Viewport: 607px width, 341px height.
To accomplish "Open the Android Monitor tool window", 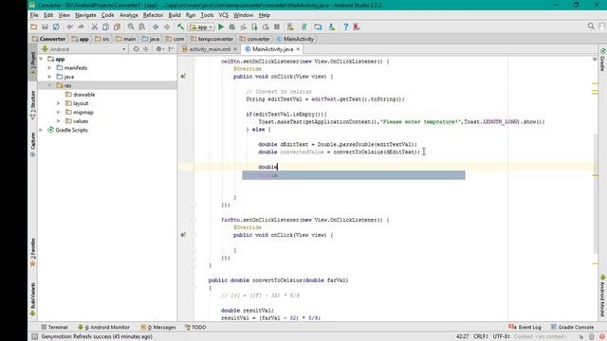I will [103, 327].
